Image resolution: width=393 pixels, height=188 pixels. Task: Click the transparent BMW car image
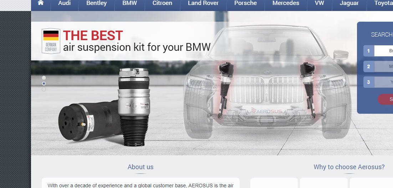(268, 82)
